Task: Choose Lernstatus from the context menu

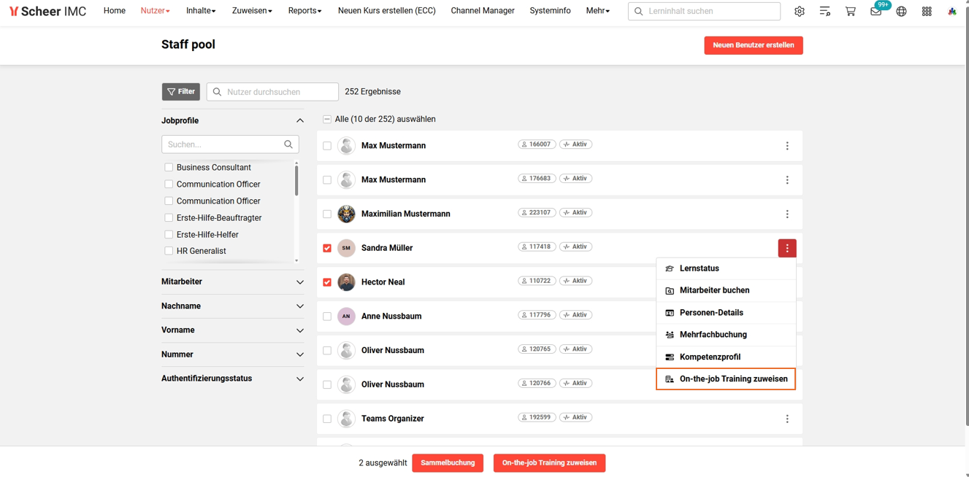Action: point(726,268)
